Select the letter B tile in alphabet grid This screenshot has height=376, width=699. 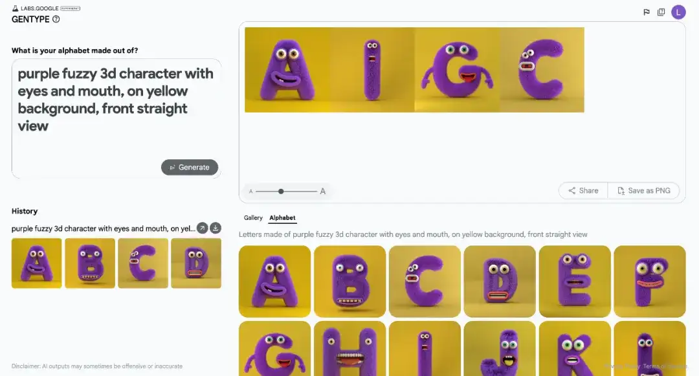click(x=349, y=281)
